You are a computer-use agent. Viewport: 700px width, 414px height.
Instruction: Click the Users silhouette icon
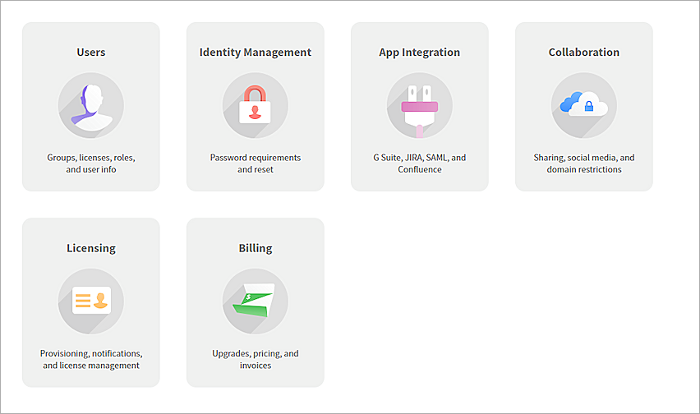(91, 106)
